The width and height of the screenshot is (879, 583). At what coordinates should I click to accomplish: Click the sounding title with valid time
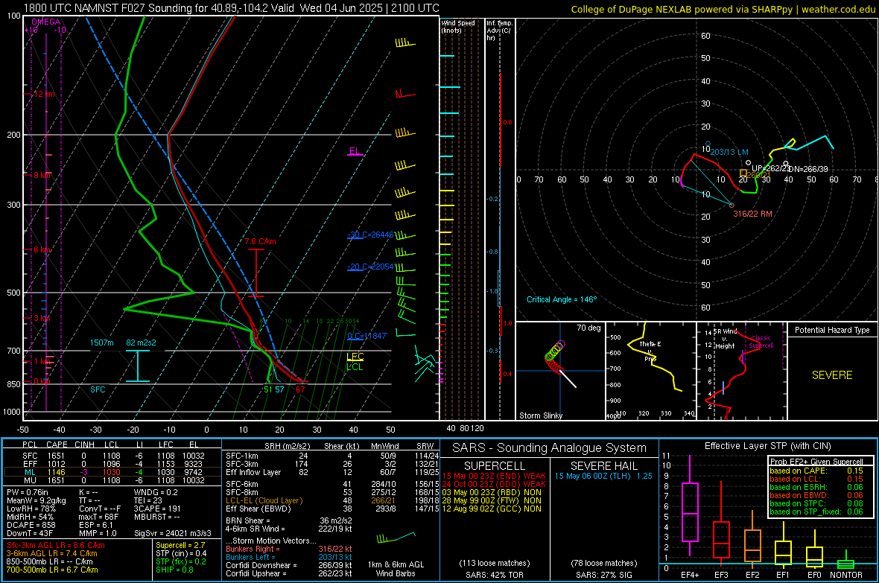tap(231, 8)
